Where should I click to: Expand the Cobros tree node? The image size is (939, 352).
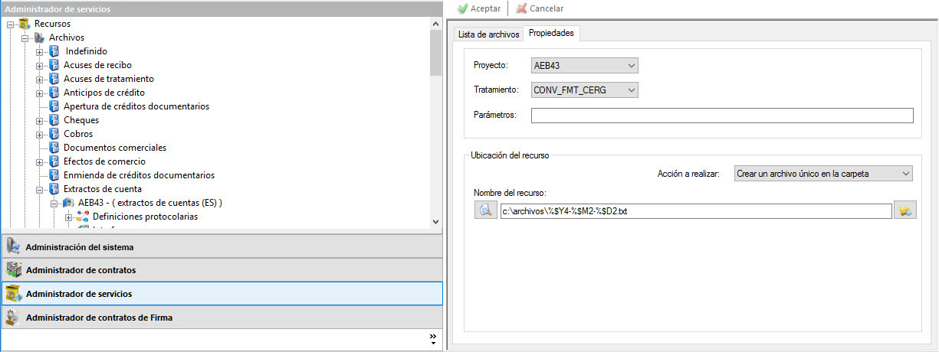40,134
